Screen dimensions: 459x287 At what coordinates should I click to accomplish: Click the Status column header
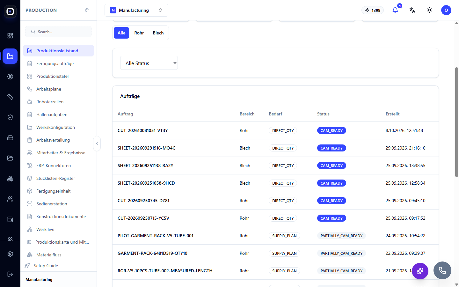coord(323,114)
